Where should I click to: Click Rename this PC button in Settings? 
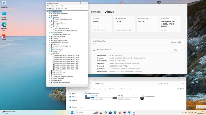pos(176,42)
